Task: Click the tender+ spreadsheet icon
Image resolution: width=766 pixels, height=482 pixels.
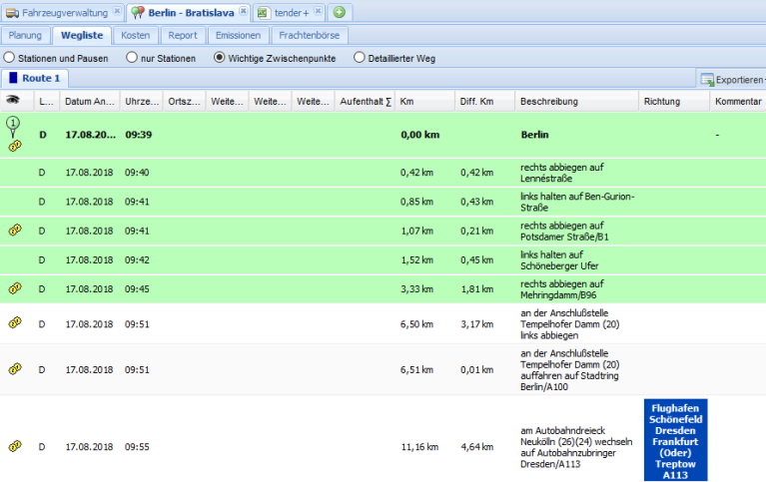Action: coord(263,12)
